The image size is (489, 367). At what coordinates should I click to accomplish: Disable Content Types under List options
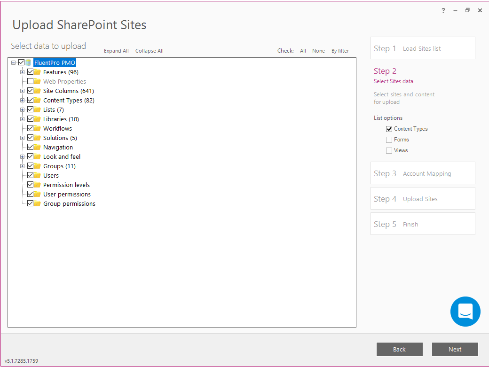click(389, 129)
